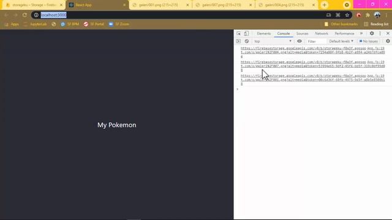Open the Reading list button
This screenshot has width=392, height=220.
[376, 24]
